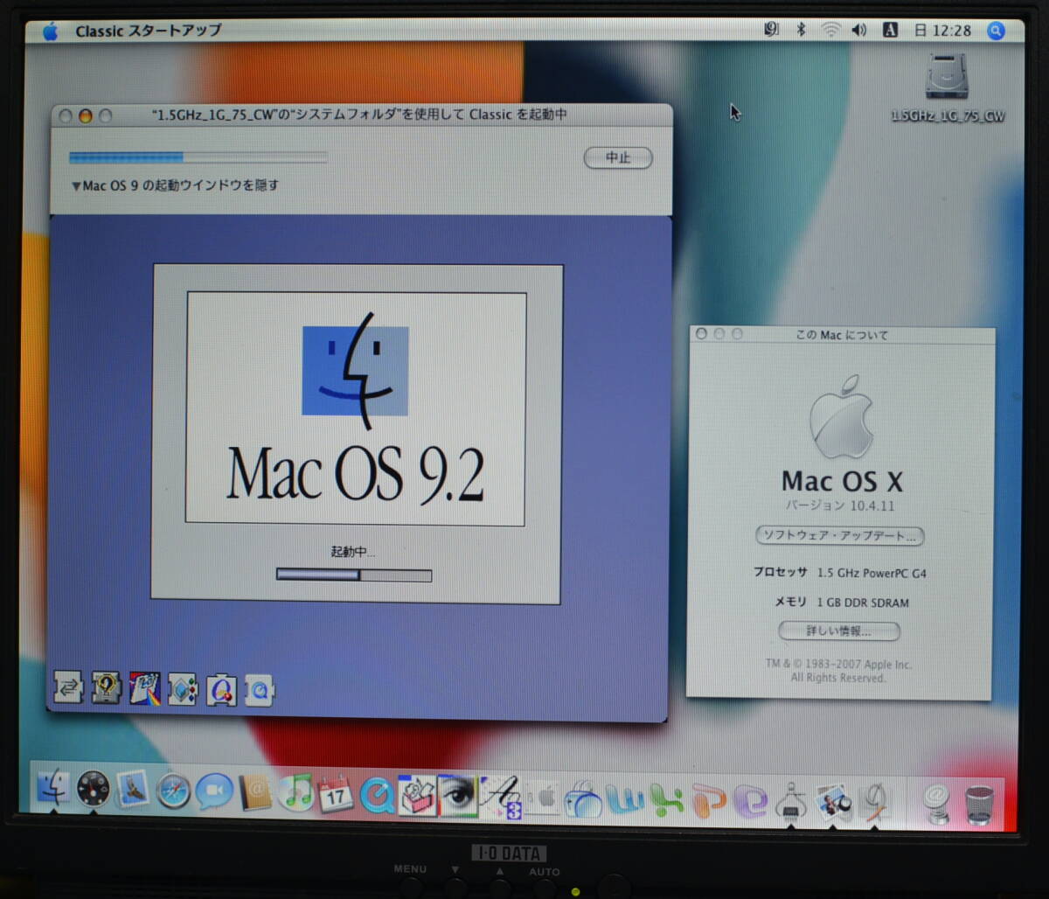Click the Mac OS X heading text
This screenshot has height=899, width=1049.
842,481
